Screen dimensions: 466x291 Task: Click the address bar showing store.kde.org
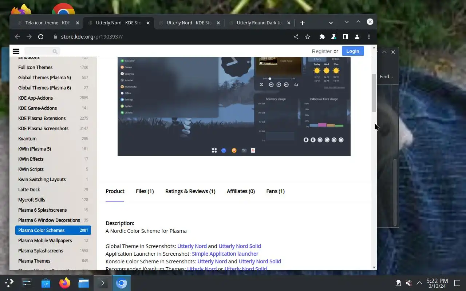tap(171, 37)
